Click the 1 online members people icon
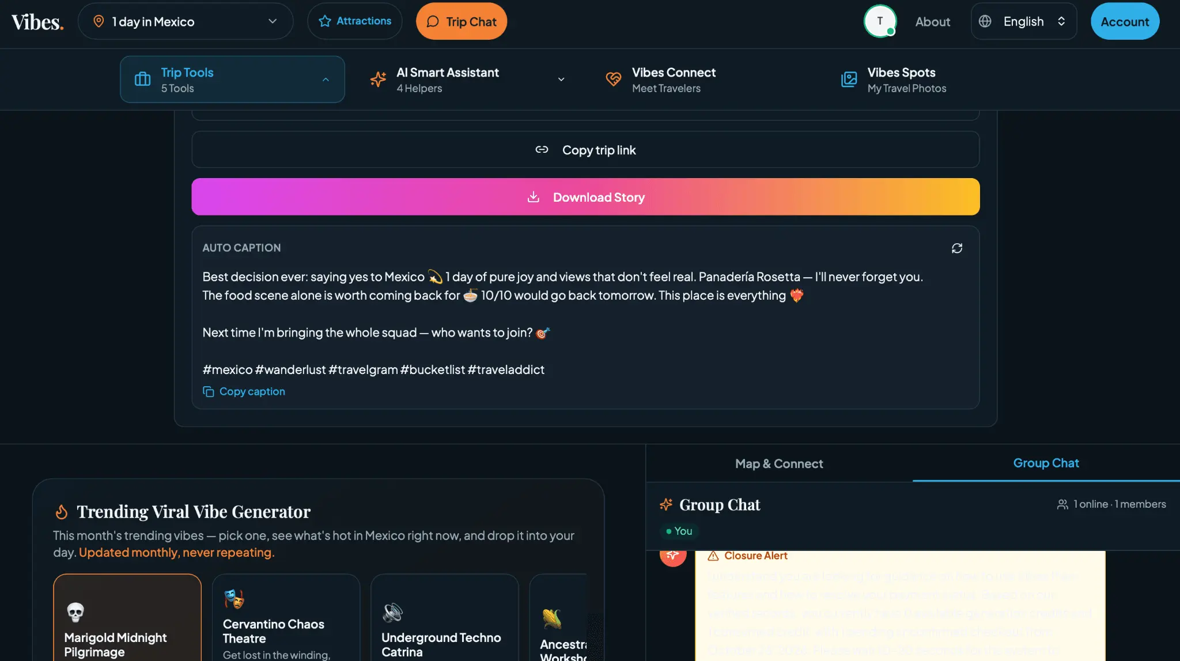 1062,504
